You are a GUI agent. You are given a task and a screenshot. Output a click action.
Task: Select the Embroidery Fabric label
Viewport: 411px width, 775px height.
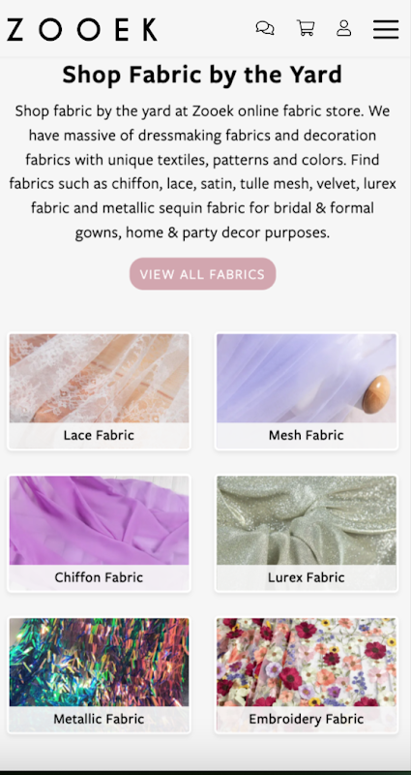point(306,719)
